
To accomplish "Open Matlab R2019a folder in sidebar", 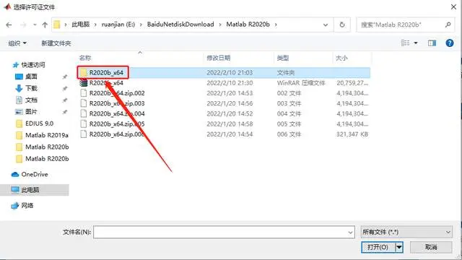I will [x=42, y=135].
